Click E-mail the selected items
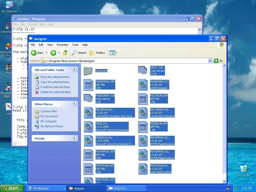256x192 pixels. click(x=55, y=87)
